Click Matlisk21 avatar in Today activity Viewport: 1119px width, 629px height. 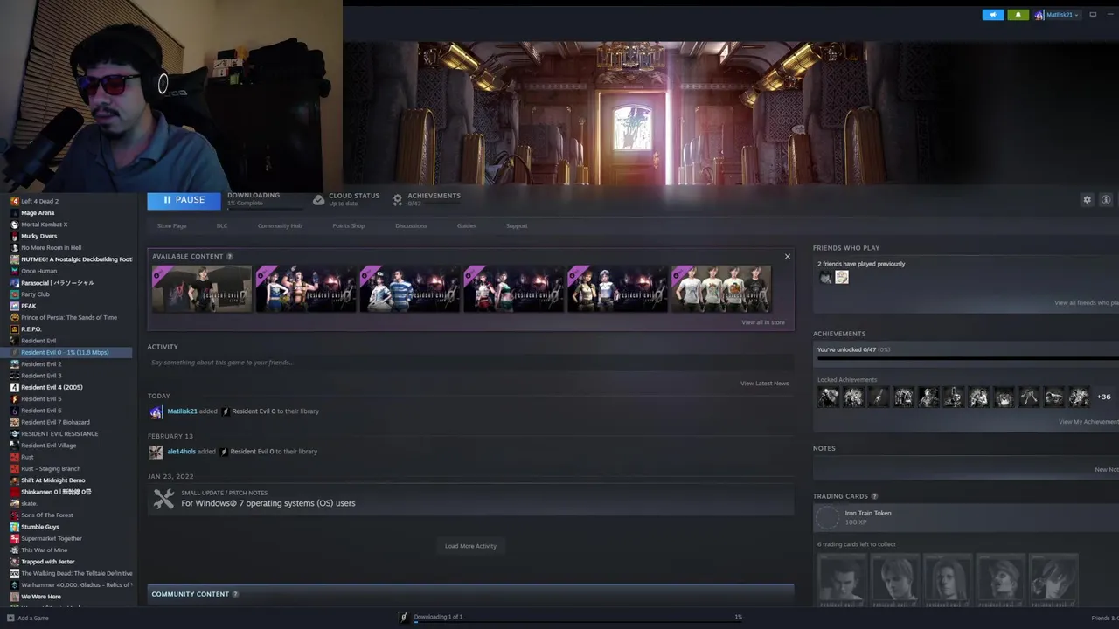coord(156,412)
